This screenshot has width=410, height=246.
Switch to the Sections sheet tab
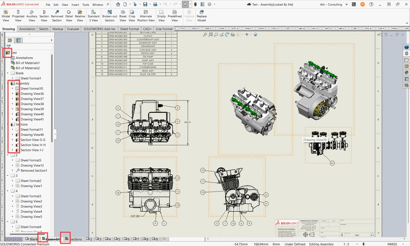point(75,239)
